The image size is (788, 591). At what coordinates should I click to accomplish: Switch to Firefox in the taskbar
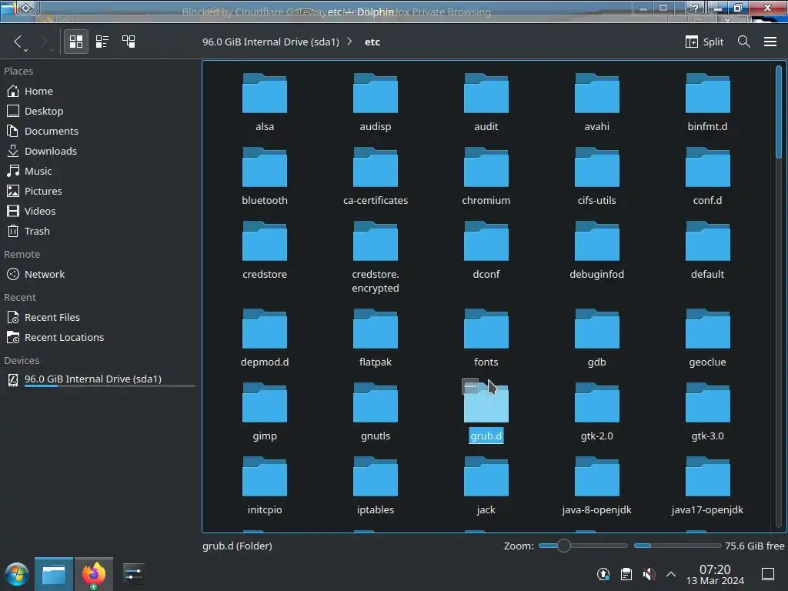click(x=93, y=574)
